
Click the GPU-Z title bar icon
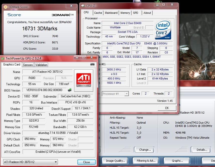(x=3, y=58)
